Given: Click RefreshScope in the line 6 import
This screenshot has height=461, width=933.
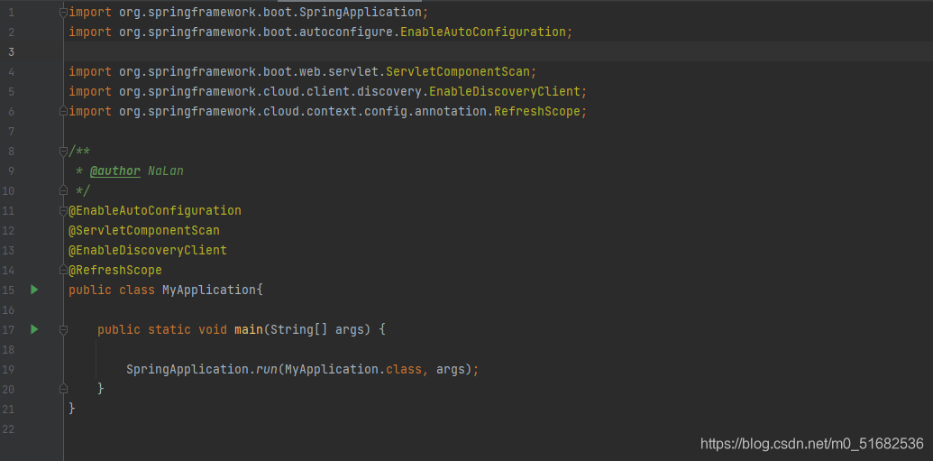Looking at the screenshot, I should point(536,111).
